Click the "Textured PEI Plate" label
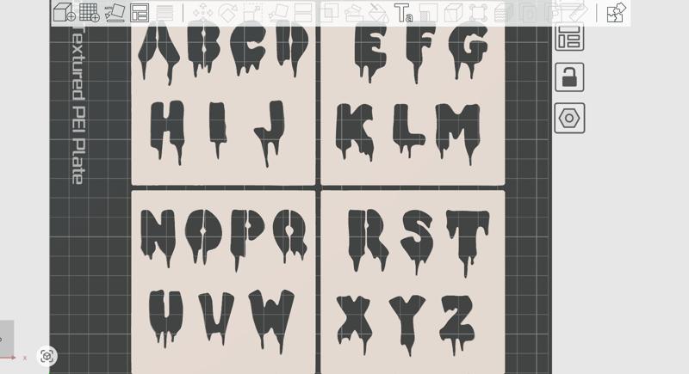 pyautogui.click(x=78, y=105)
